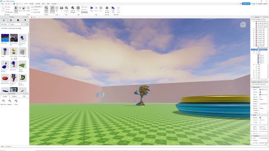Switch to the PLUGINS ribbon tab

pyautogui.click(x=54, y=4)
